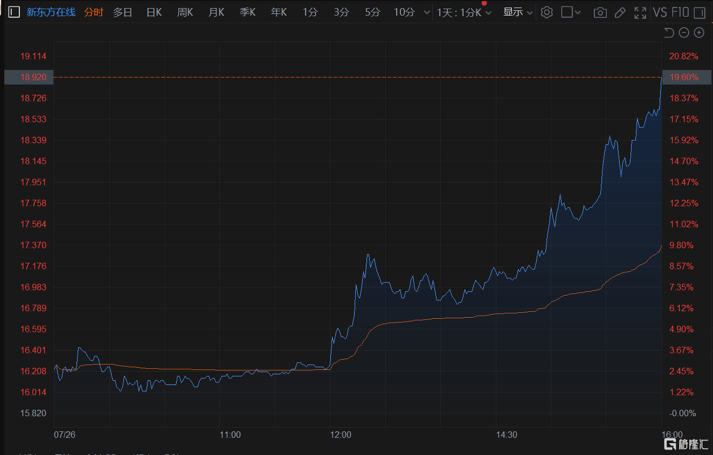713x455 pixels.
Task: Expand the layout square dropdown arrow
Action: click(578, 12)
